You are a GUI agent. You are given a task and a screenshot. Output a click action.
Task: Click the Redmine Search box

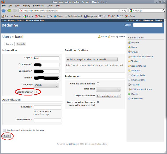click(x=148, y=25)
